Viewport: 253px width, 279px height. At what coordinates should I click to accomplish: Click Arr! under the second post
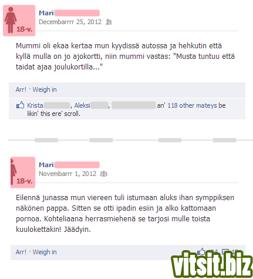click(21, 252)
